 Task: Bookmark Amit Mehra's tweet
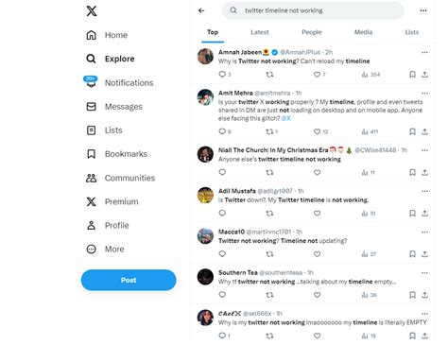412,131
